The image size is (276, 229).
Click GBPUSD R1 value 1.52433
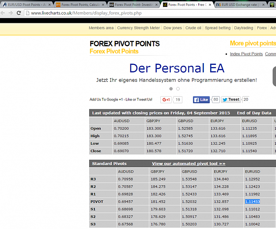pyautogui.click(x=189, y=194)
